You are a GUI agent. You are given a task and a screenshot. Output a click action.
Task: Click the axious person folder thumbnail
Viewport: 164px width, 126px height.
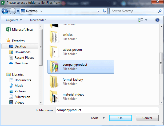[54, 52]
